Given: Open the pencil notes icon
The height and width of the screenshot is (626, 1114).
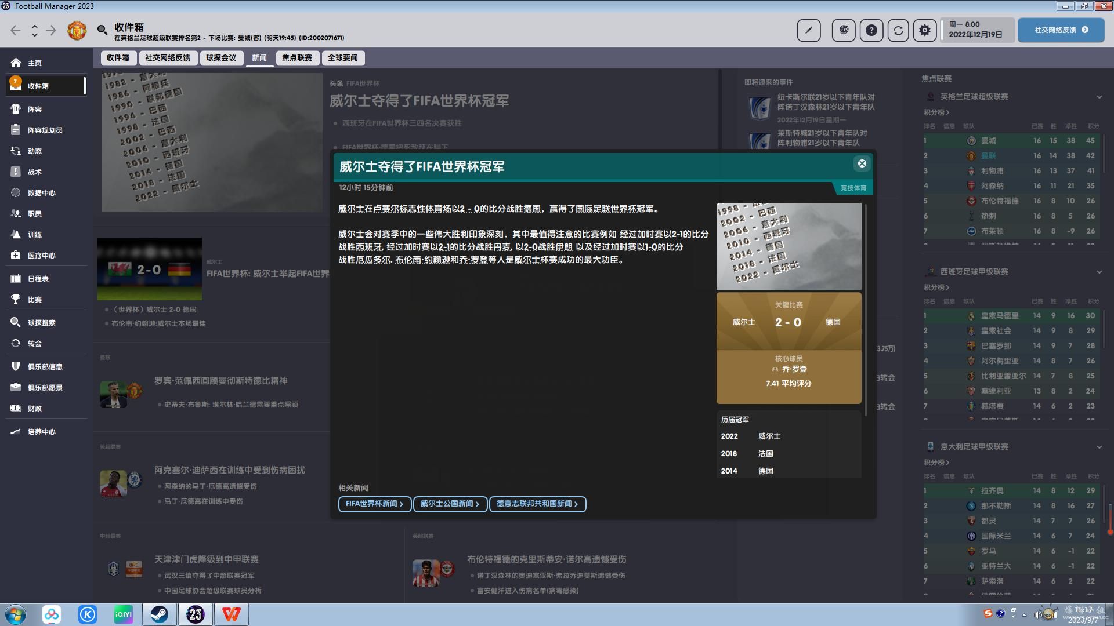Looking at the screenshot, I should point(809,30).
